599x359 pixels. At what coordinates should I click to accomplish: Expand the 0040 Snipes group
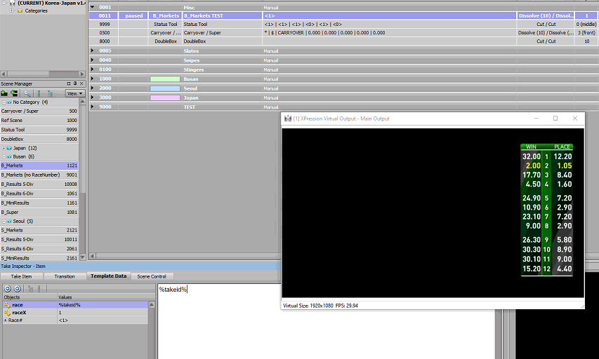click(93, 60)
